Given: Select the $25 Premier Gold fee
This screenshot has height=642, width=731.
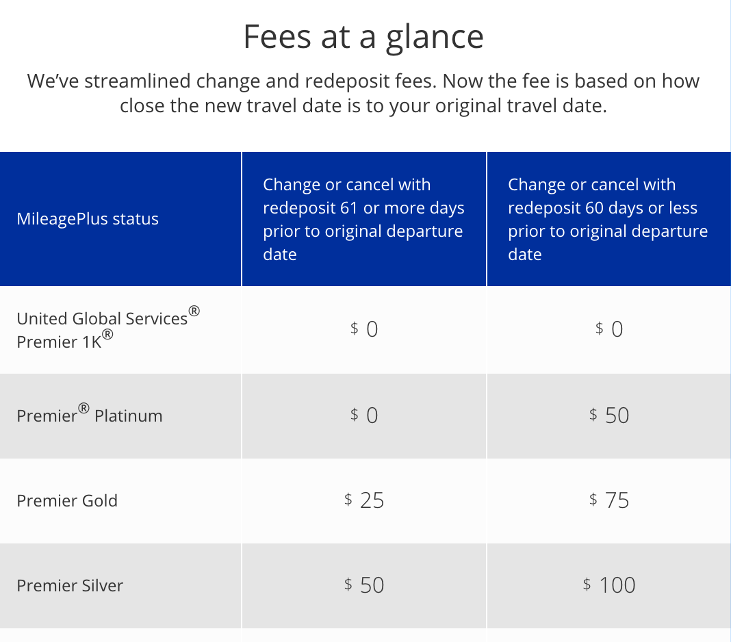Looking at the screenshot, I should click(x=364, y=500).
